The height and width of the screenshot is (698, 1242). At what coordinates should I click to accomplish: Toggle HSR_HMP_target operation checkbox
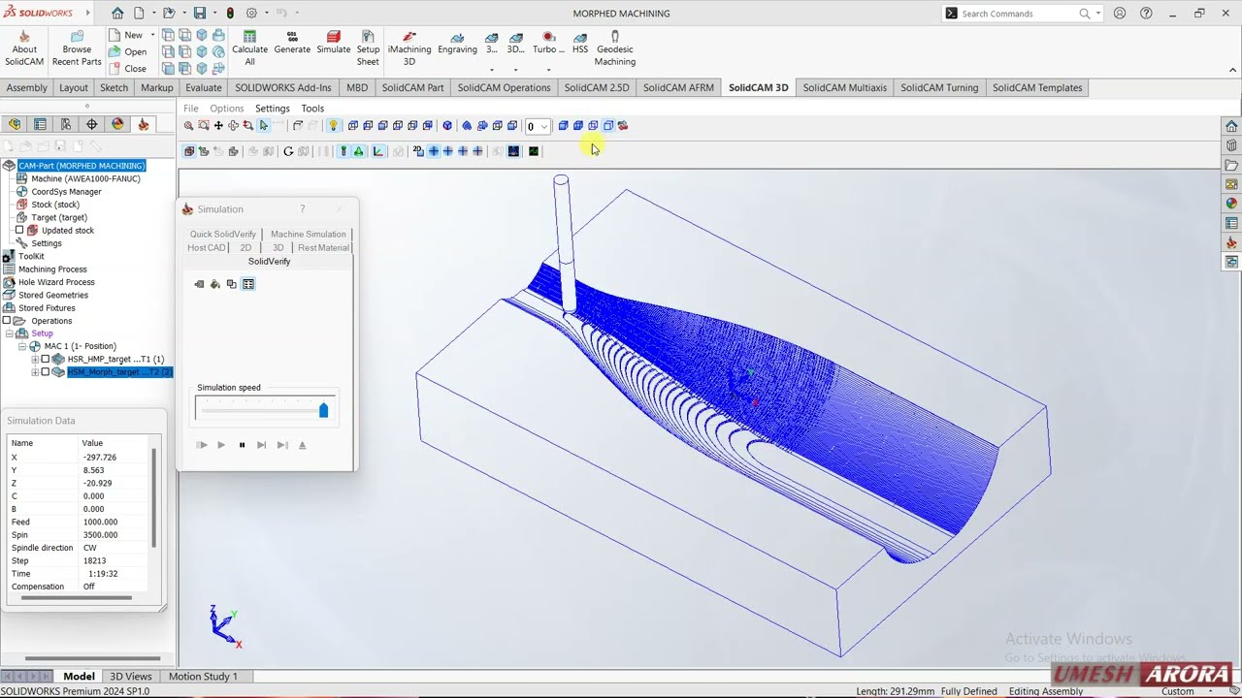click(45, 360)
